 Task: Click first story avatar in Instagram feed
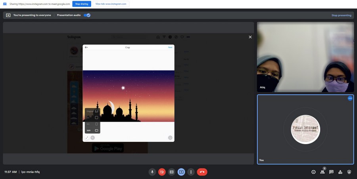(74, 50)
